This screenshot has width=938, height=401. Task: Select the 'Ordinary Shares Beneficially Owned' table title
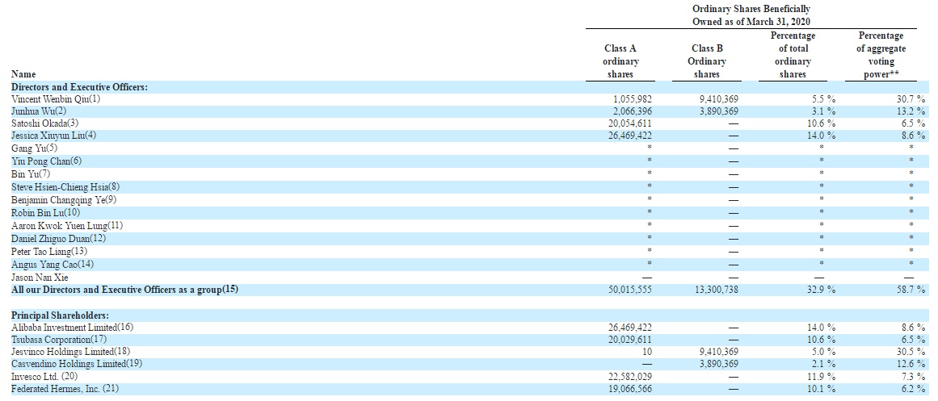tap(751, 15)
